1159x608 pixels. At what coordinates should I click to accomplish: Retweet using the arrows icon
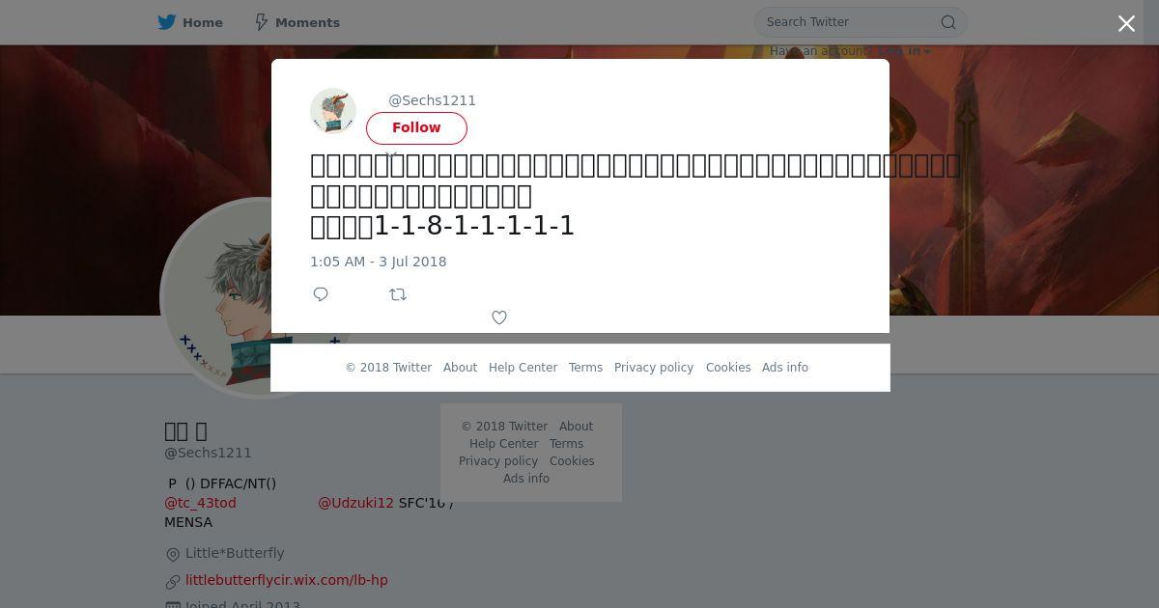pos(398,294)
